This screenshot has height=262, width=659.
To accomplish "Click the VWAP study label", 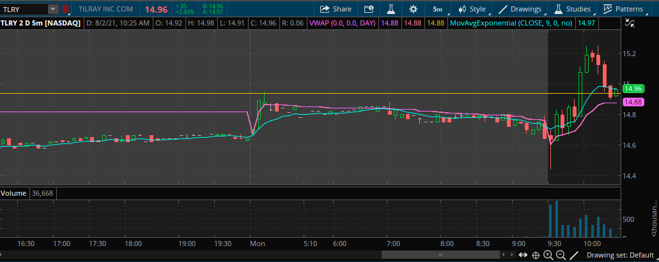I will (343, 23).
